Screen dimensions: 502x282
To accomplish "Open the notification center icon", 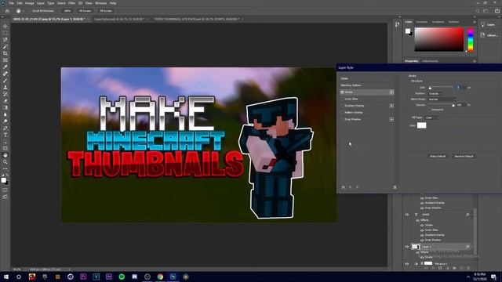I will pos(494,277).
